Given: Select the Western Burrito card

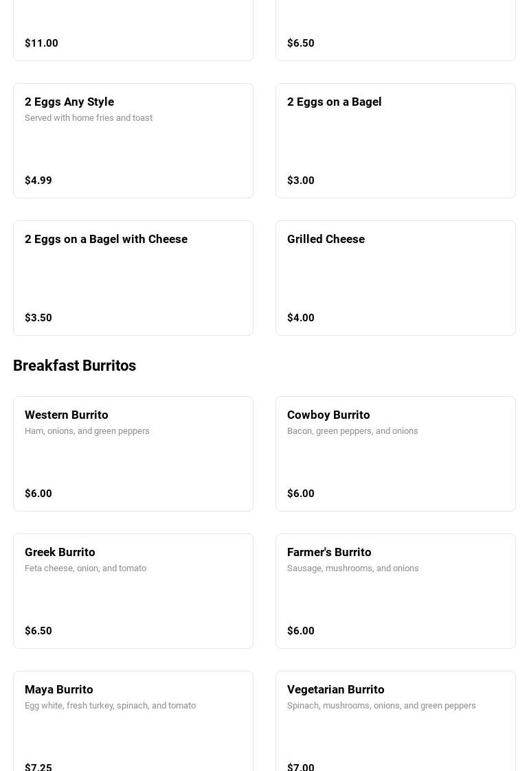Looking at the screenshot, I should tap(133, 454).
